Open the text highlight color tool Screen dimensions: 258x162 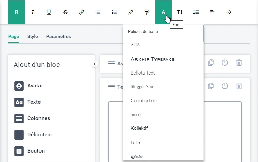pos(131,12)
